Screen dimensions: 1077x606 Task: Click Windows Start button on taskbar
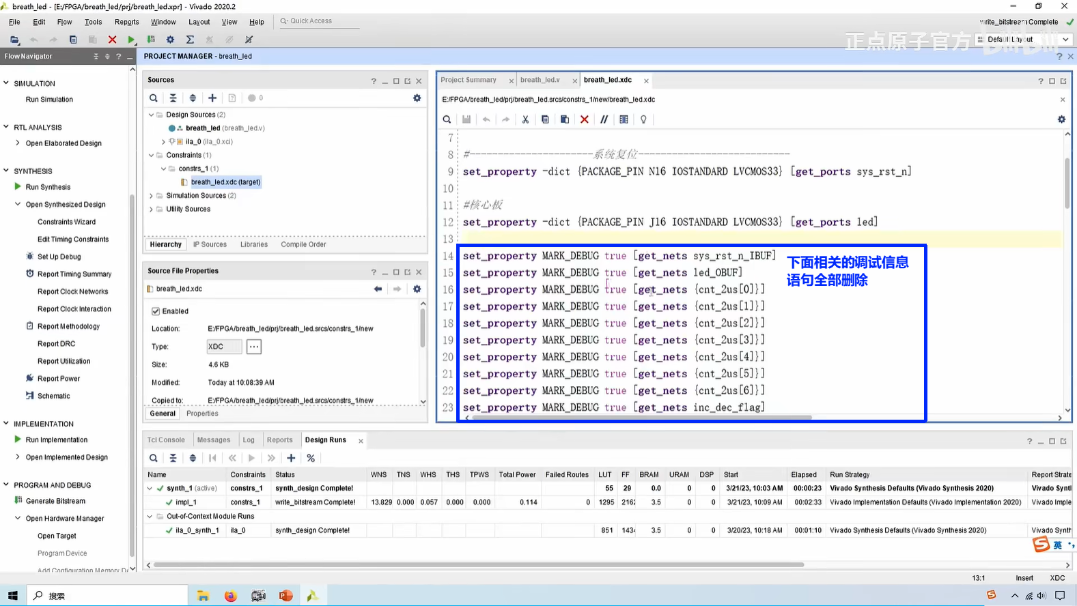pos(13,596)
